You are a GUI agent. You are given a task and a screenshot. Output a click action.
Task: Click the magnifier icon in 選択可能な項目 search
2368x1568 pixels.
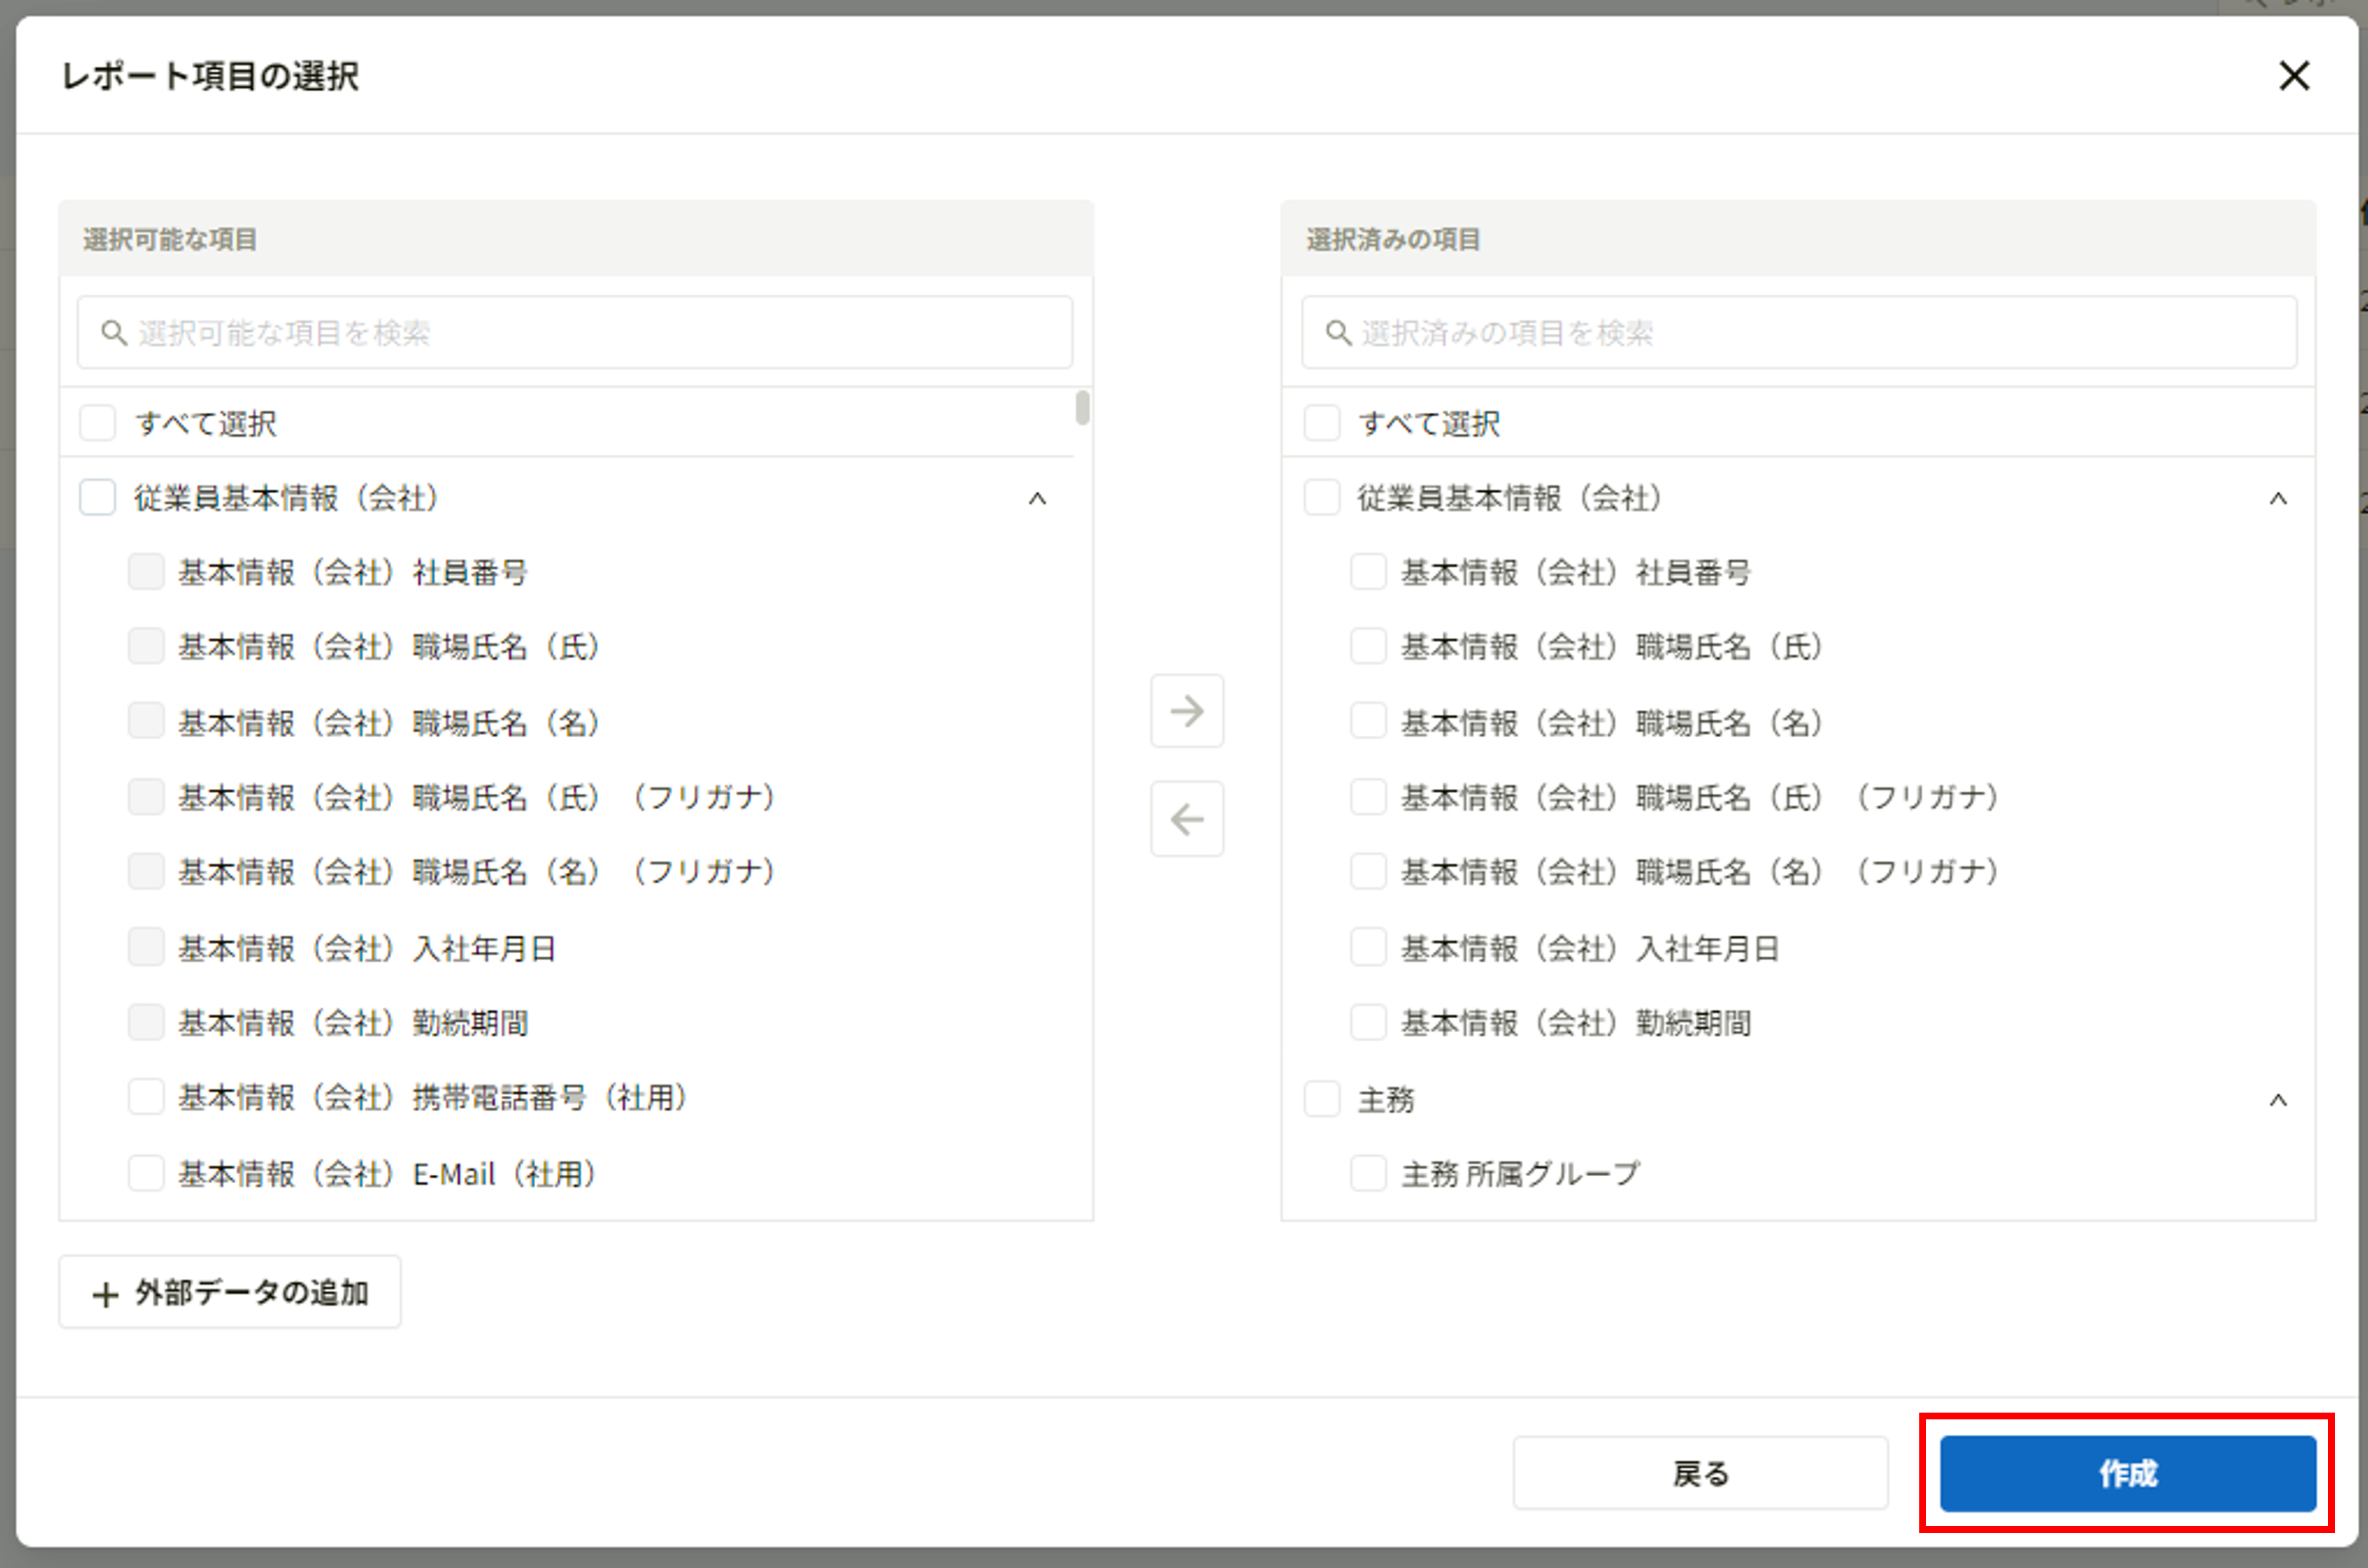click(112, 332)
